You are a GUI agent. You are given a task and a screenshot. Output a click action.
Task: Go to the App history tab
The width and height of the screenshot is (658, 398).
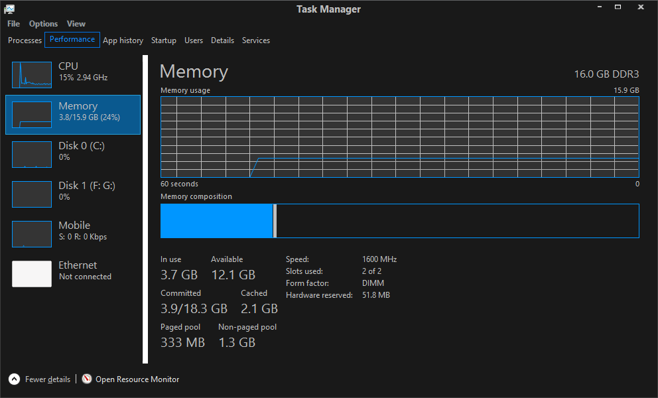[123, 40]
